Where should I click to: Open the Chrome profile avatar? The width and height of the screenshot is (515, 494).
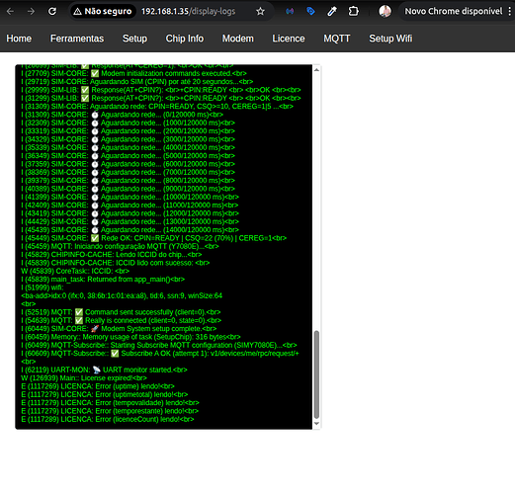point(385,12)
